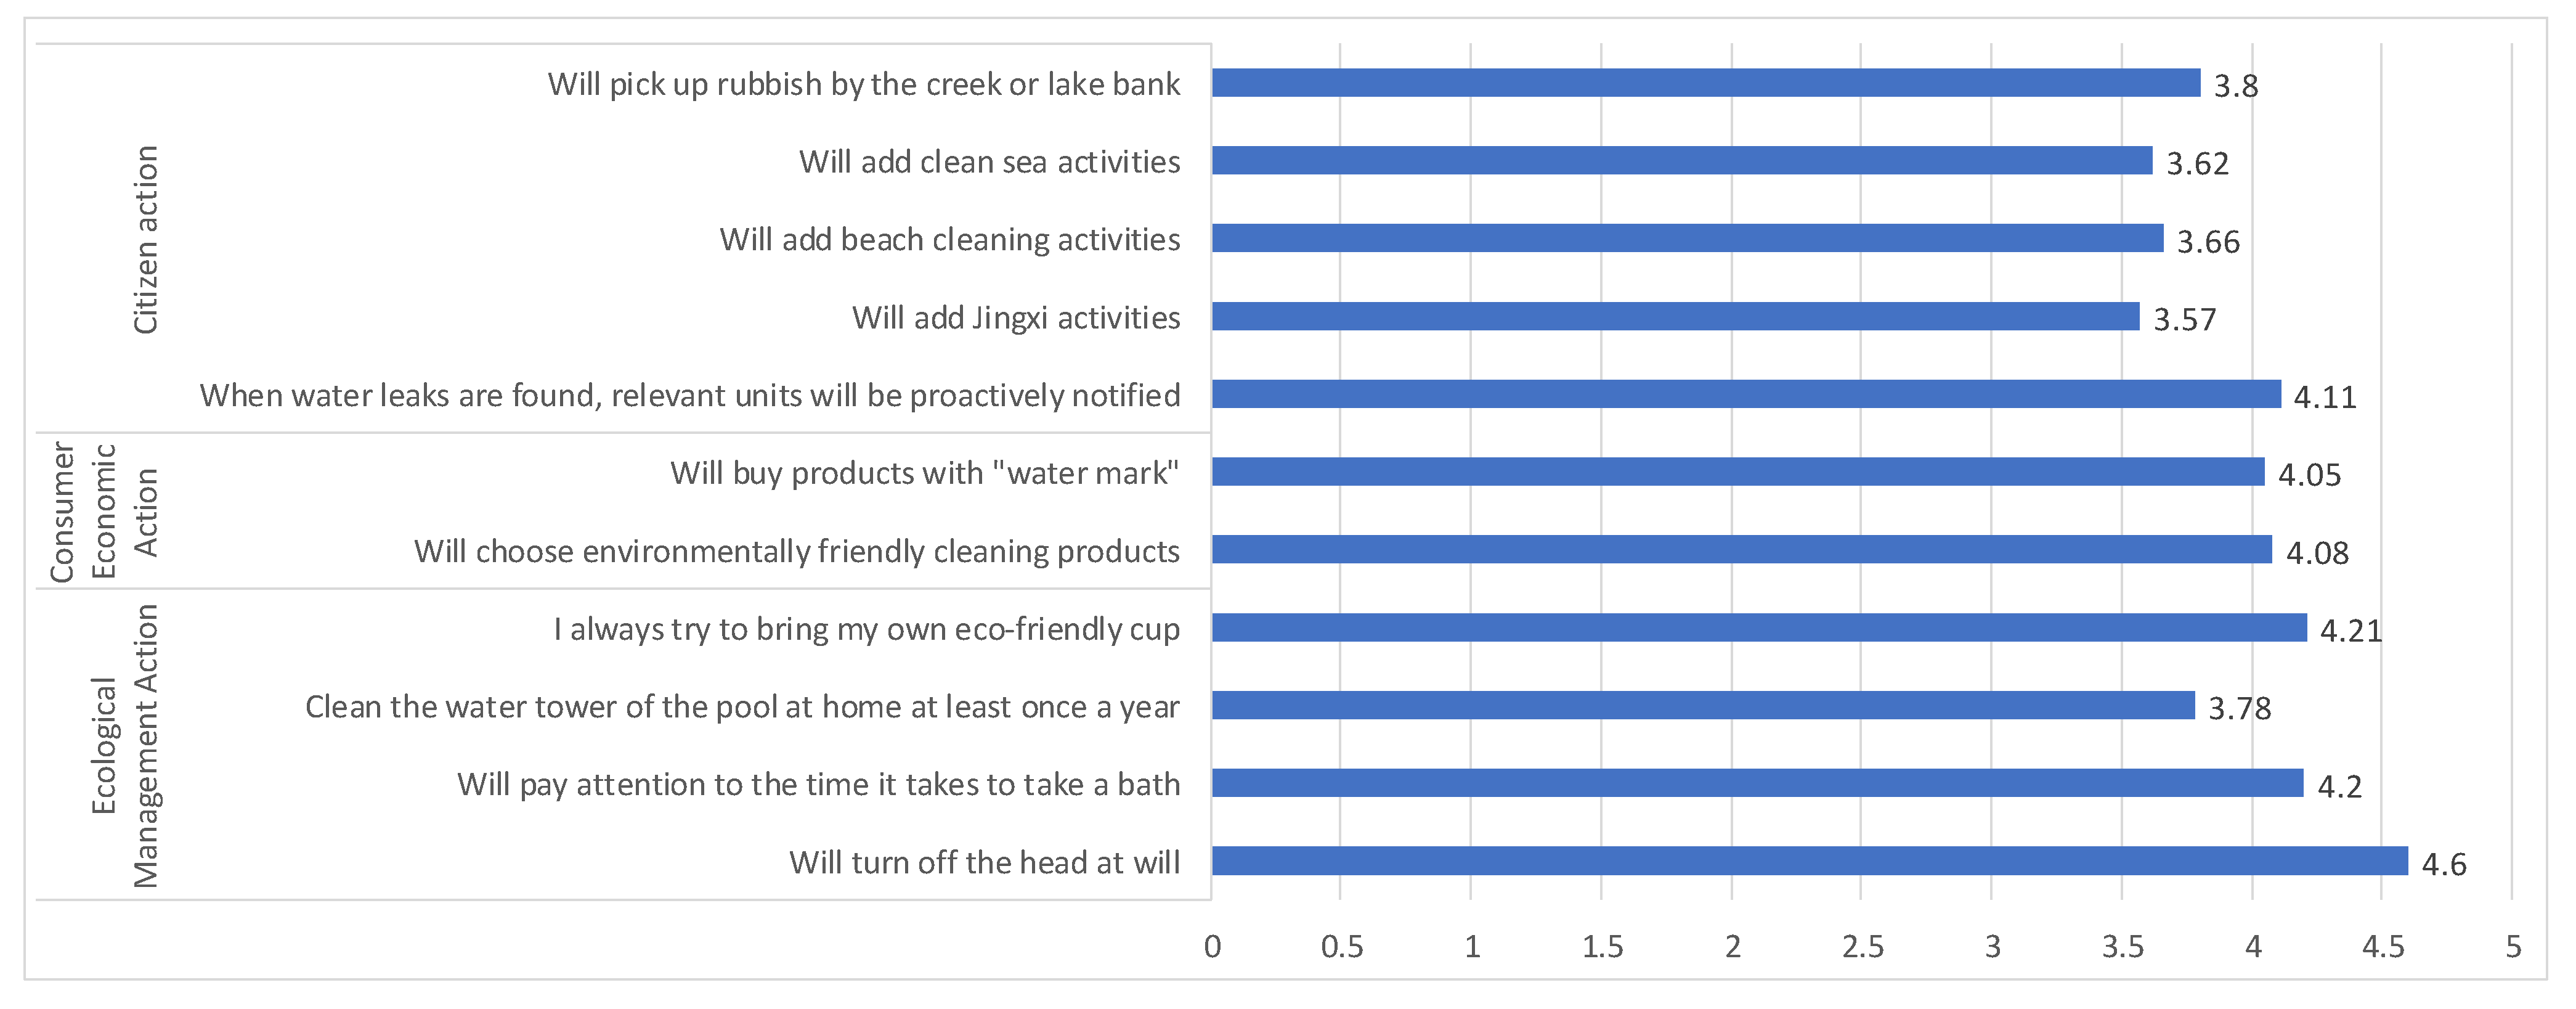Click the 'I always try to bring my own eco-friendly cup' bar

[1759, 627]
